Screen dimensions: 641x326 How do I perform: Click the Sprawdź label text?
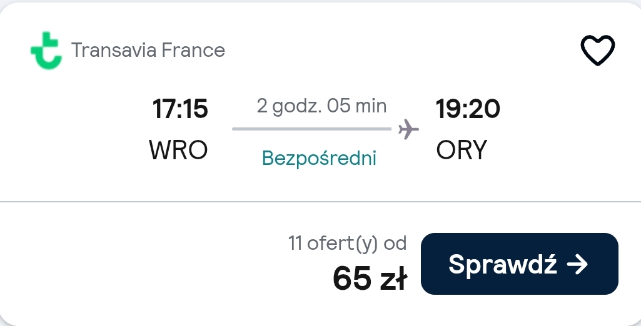[503, 264]
